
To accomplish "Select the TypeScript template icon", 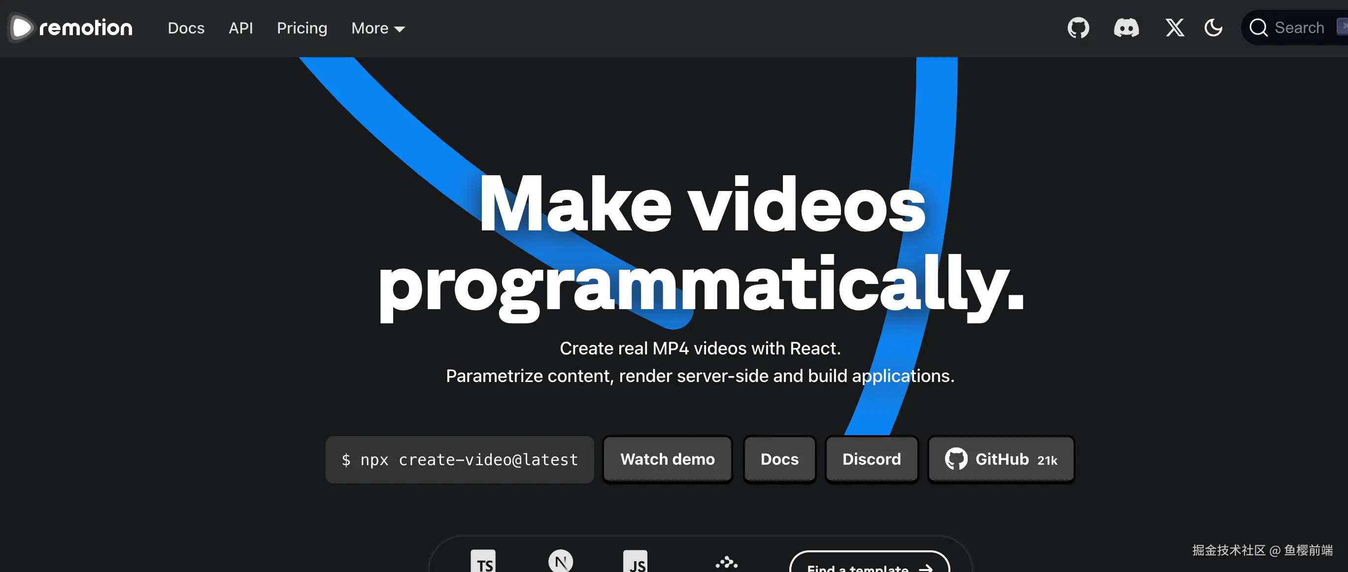I will [483, 562].
